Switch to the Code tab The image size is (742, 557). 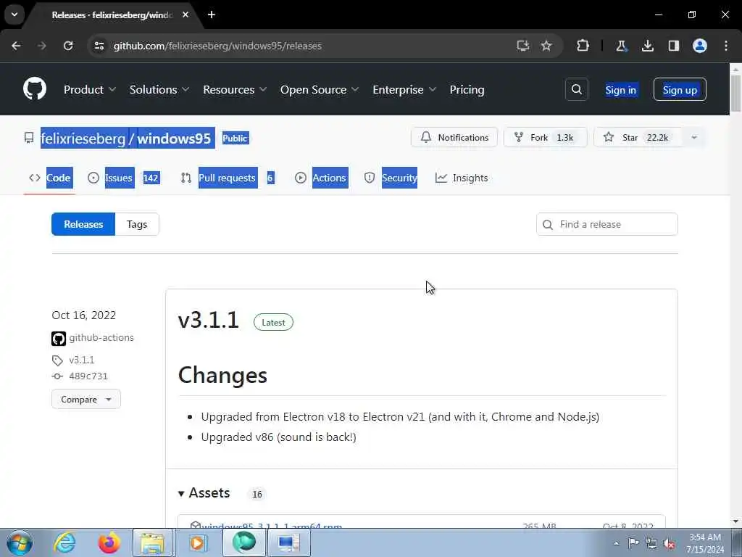coord(50,178)
